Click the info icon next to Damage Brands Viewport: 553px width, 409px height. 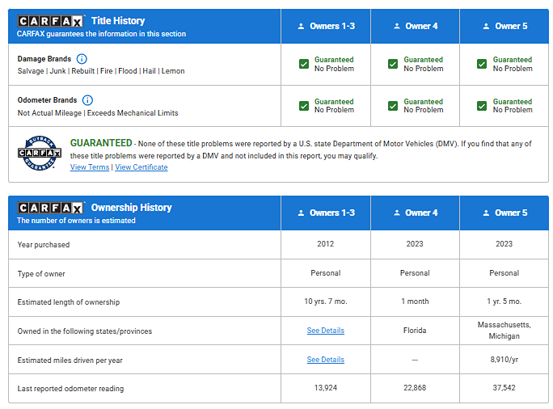click(82, 59)
